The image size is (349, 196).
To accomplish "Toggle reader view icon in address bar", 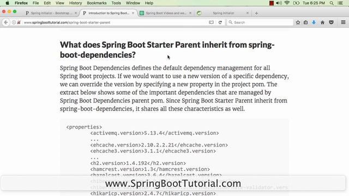I will [211, 22].
